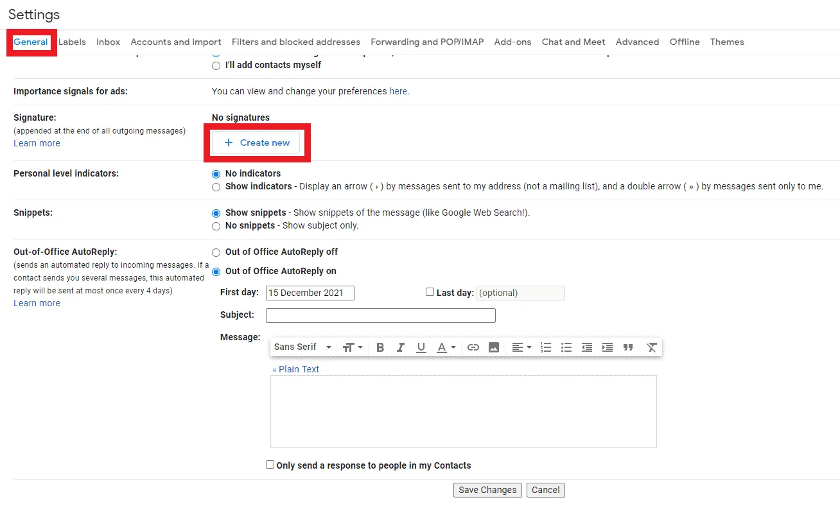
Task: Enable Out of Office AutoReply
Action: (x=216, y=272)
